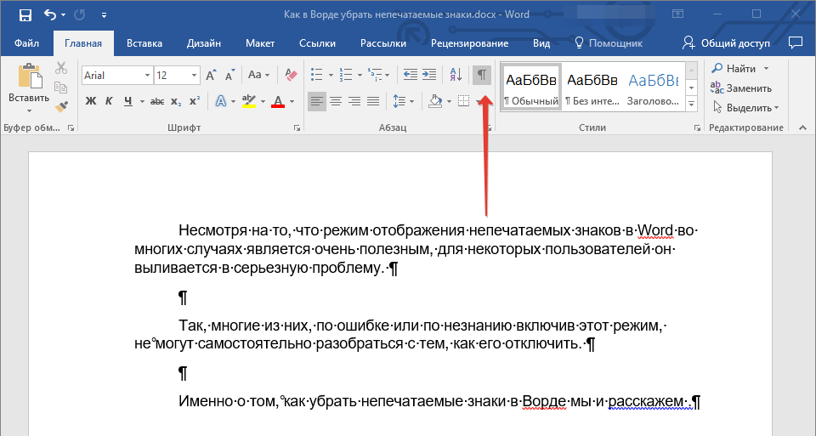The height and width of the screenshot is (436, 816).
Task: Toggle bold Ж formatting
Action: [91, 102]
